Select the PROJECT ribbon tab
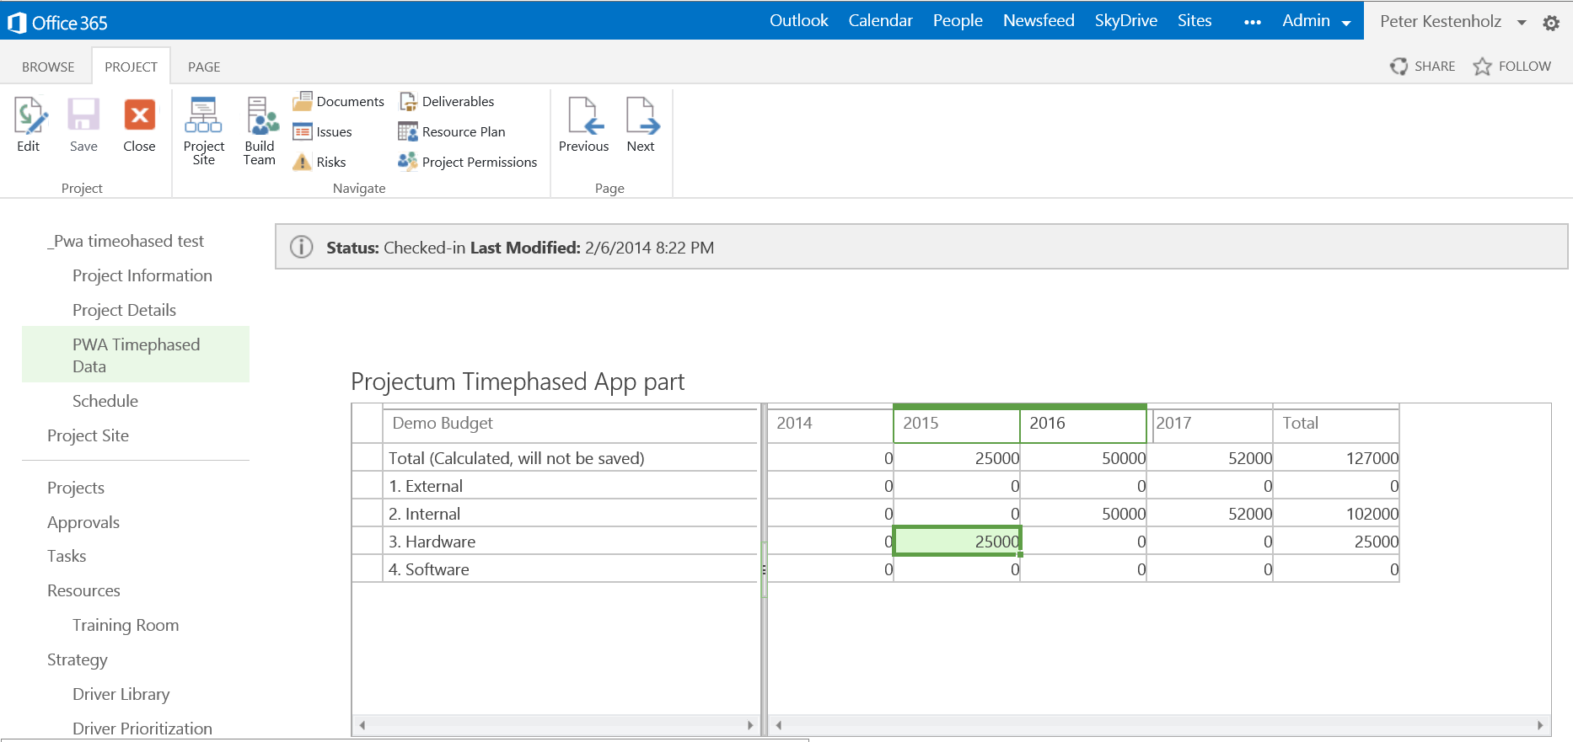The width and height of the screenshot is (1573, 742). pos(132,67)
